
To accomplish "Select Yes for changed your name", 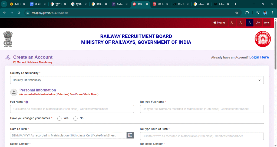I will click(x=60, y=119).
